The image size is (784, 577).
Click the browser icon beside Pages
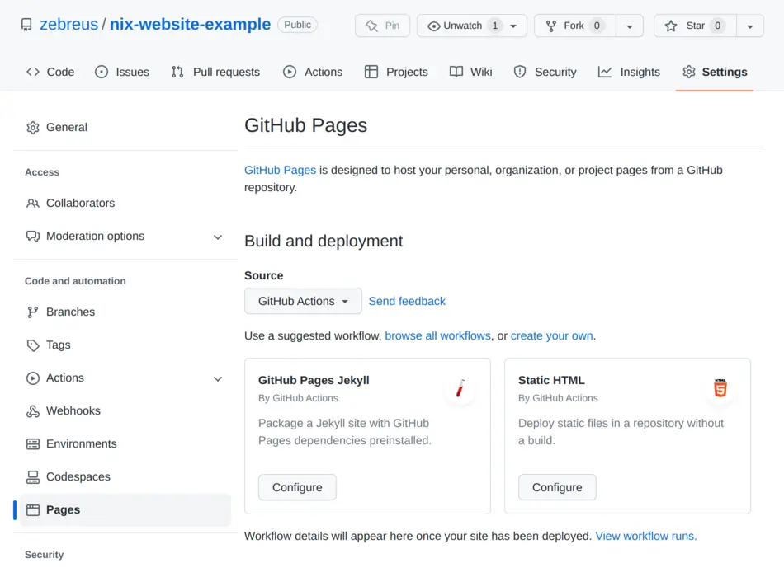tap(33, 510)
